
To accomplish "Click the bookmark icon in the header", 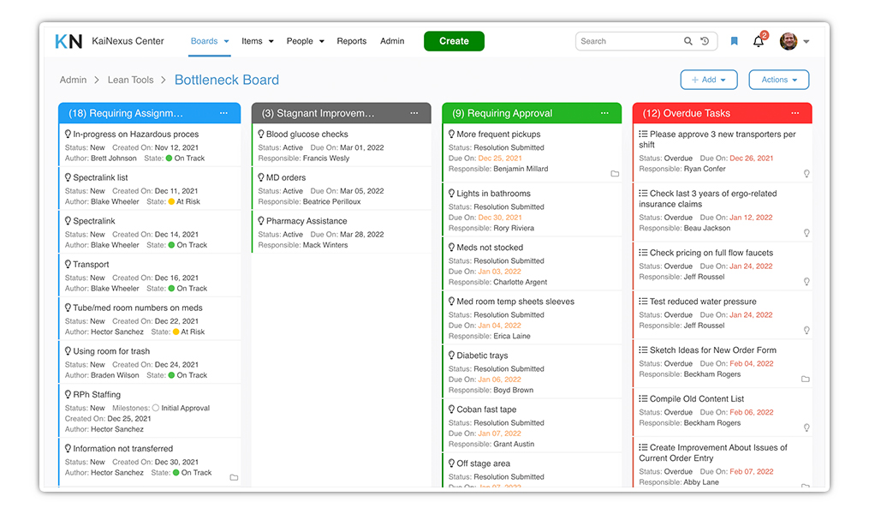I will pyautogui.click(x=734, y=41).
